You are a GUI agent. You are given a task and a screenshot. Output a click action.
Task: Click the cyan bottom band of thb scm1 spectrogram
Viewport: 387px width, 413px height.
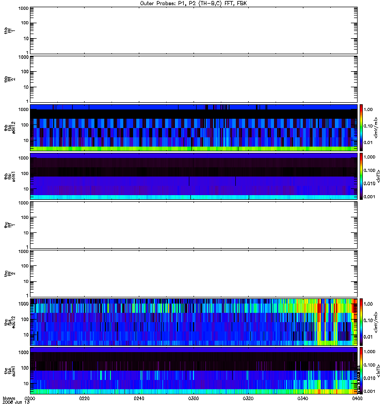point(193,197)
